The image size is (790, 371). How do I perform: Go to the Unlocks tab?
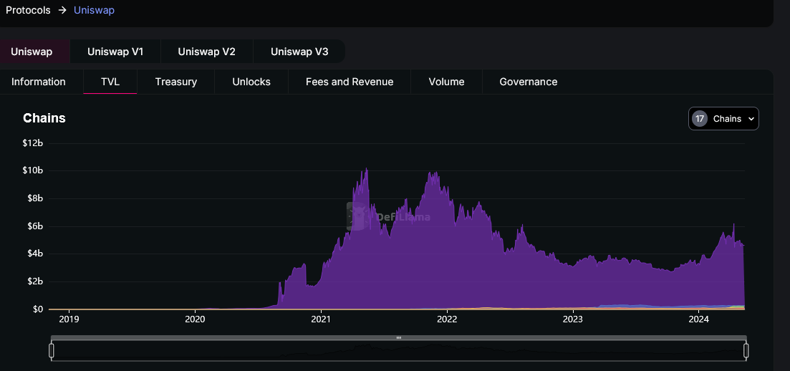(251, 82)
